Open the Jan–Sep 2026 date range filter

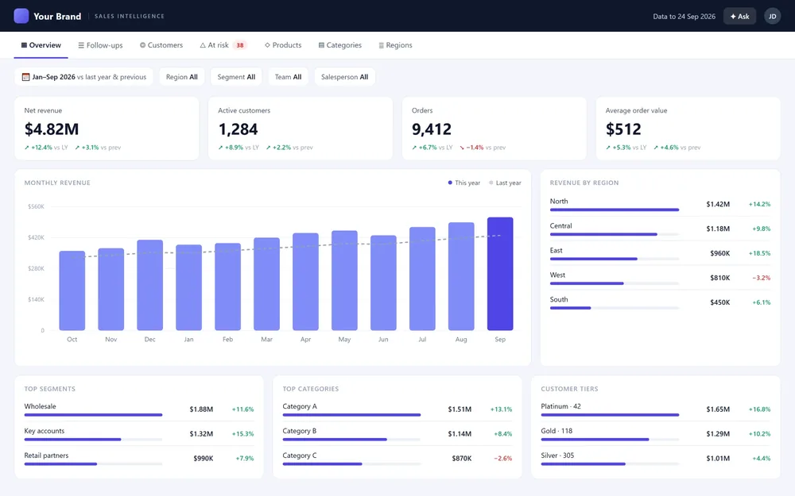[83, 77]
